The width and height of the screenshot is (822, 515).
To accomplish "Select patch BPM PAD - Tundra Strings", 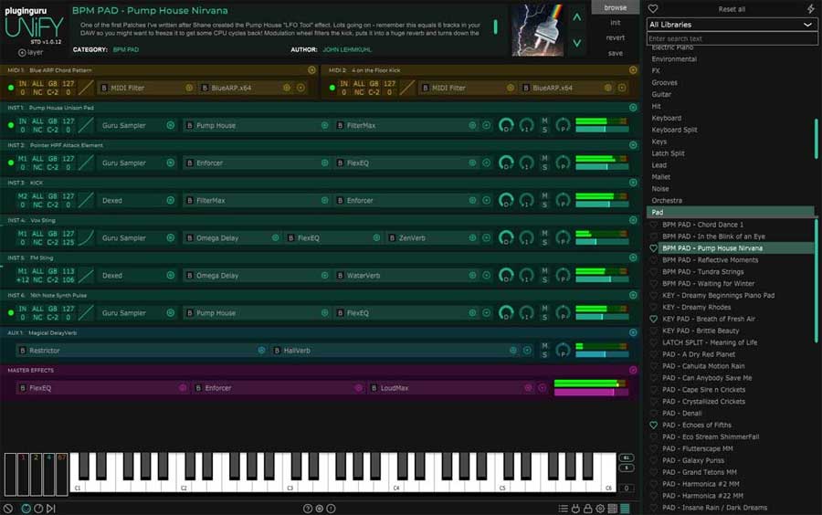I will coord(702,272).
